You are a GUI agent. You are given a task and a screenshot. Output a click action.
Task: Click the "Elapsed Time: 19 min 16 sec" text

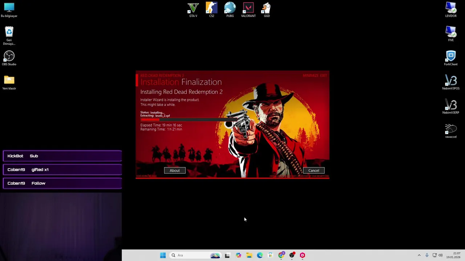pyautogui.click(x=161, y=125)
